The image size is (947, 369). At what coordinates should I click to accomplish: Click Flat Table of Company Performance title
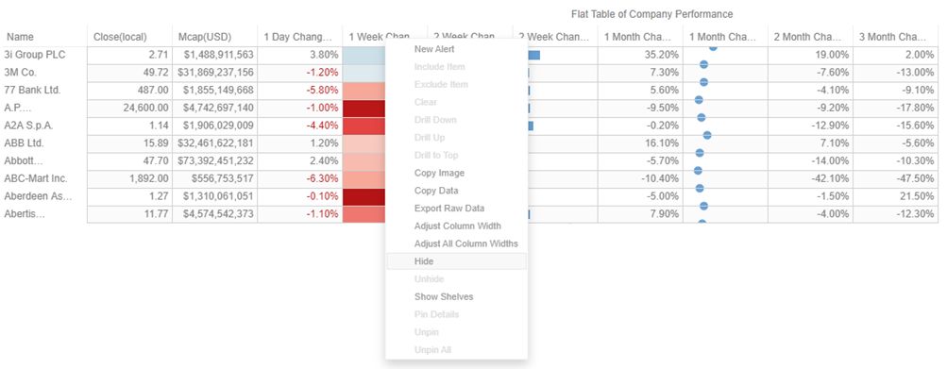pyautogui.click(x=651, y=14)
